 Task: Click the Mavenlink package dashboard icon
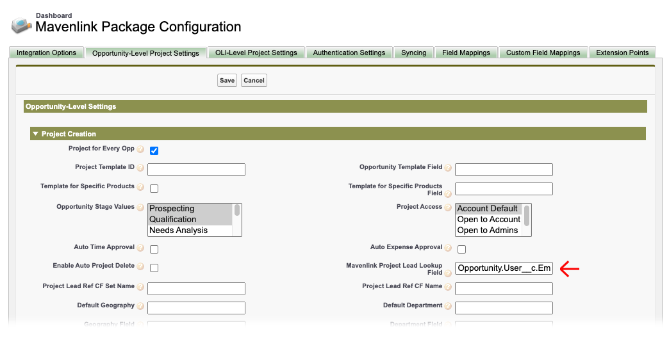click(x=21, y=25)
